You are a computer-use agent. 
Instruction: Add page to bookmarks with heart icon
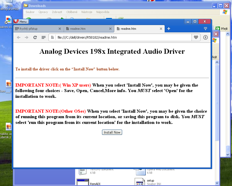pos(196,37)
